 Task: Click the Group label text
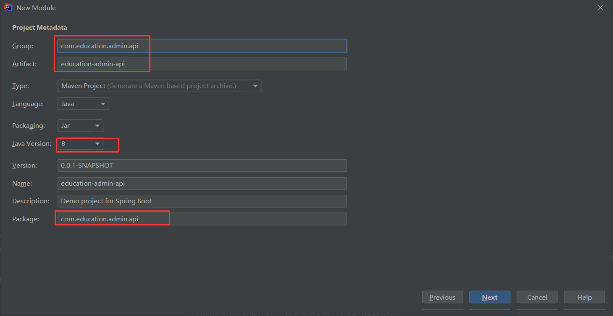23,46
